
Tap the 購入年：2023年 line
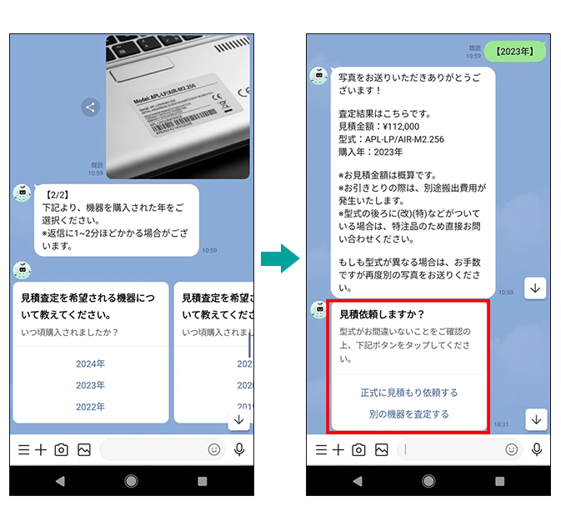tap(370, 152)
